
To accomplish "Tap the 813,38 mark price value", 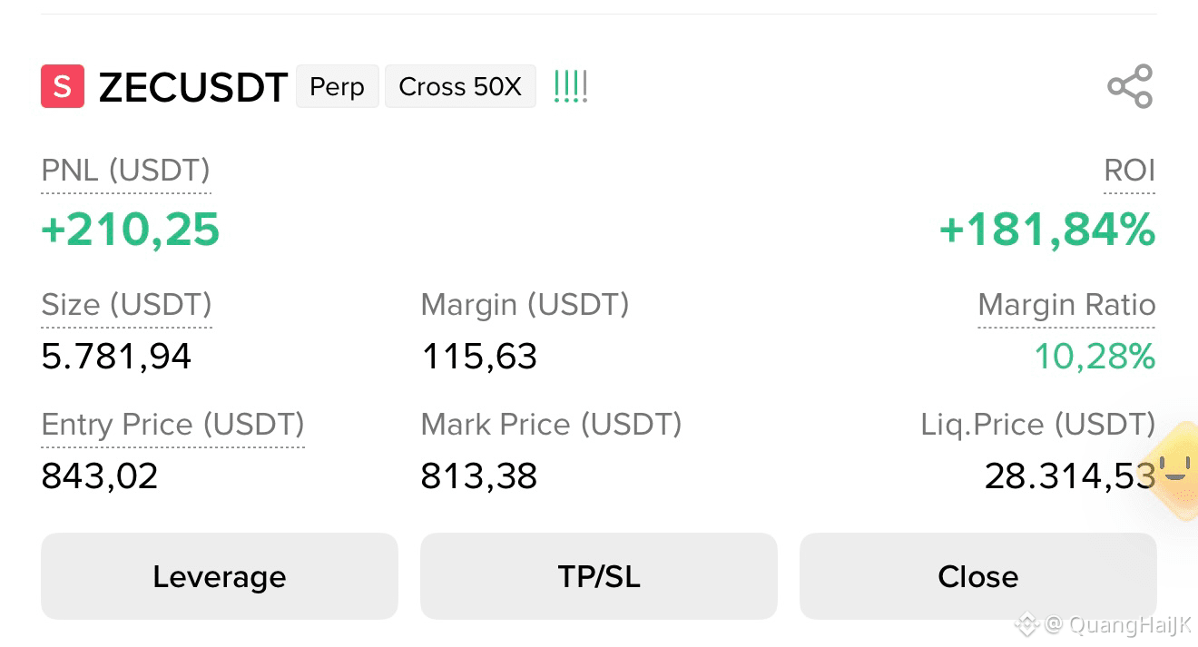I will click(x=479, y=475).
